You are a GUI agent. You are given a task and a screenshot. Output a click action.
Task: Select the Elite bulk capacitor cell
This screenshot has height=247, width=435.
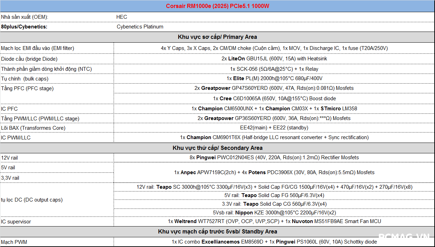pyautogui.click(x=274, y=79)
